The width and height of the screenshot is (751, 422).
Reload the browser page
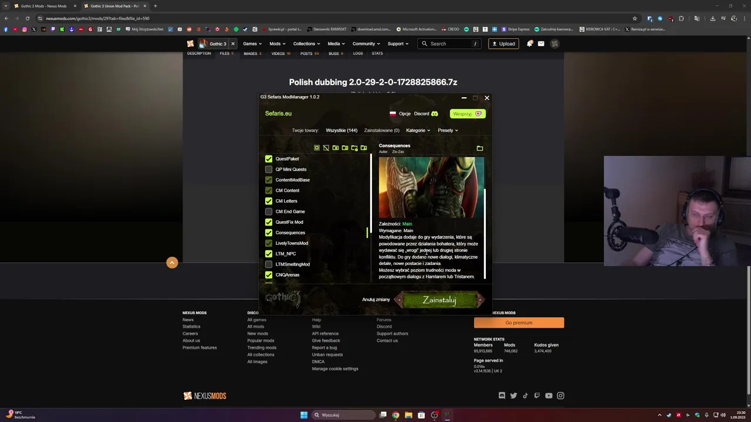click(x=27, y=18)
